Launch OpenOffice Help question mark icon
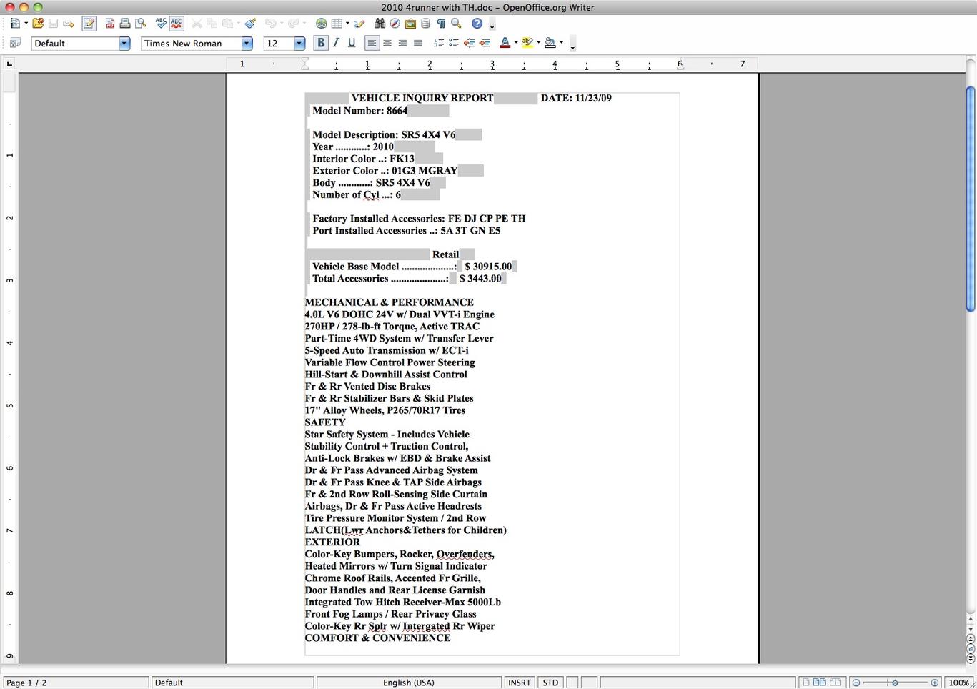Image resolution: width=977 pixels, height=689 pixels. click(x=477, y=24)
